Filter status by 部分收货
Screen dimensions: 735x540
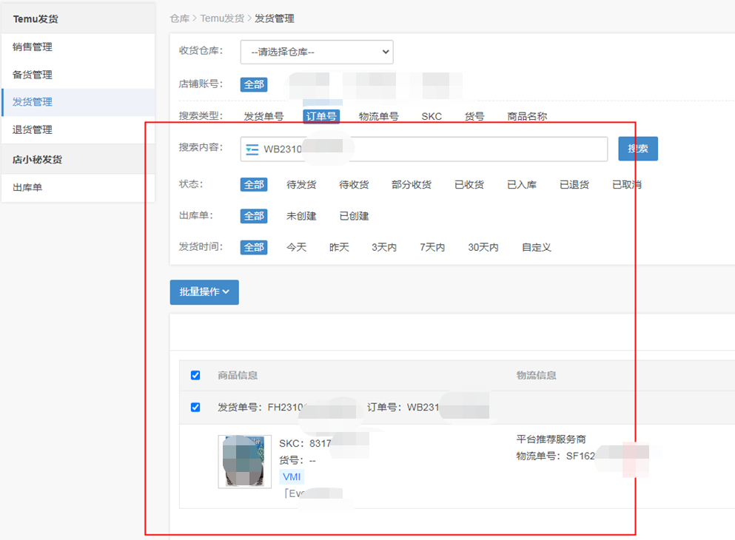412,185
